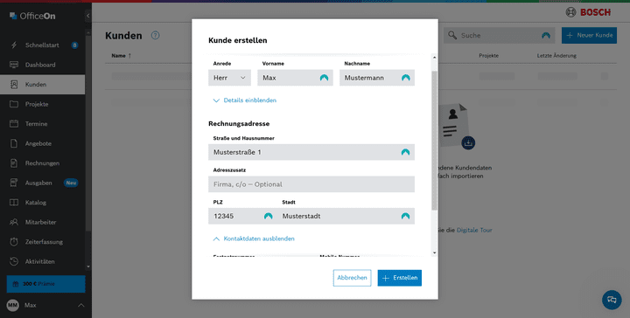The image size is (630, 318).
Task: Expand the Max user menu chevron
Action: point(81,305)
